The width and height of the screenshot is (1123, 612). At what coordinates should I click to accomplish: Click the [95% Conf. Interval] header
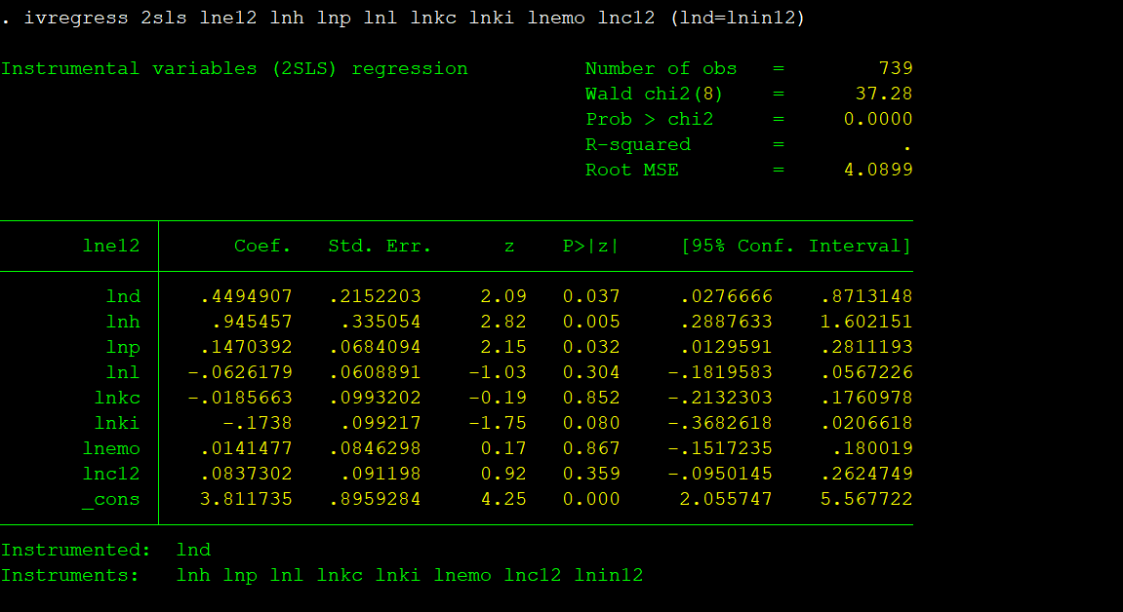[x=795, y=247]
